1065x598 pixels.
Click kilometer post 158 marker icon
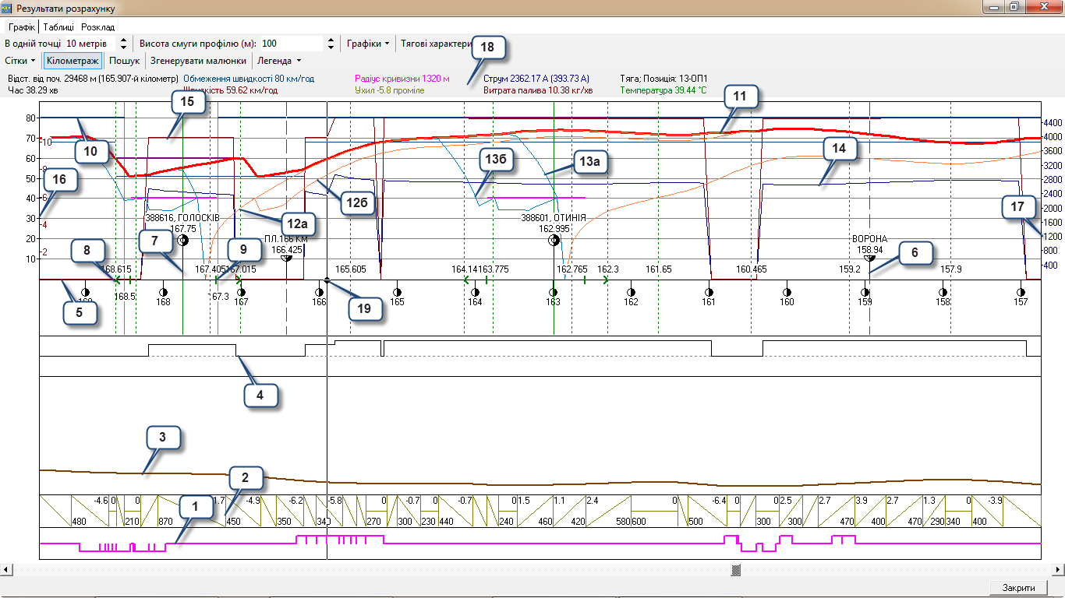pyautogui.click(x=943, y=292)
